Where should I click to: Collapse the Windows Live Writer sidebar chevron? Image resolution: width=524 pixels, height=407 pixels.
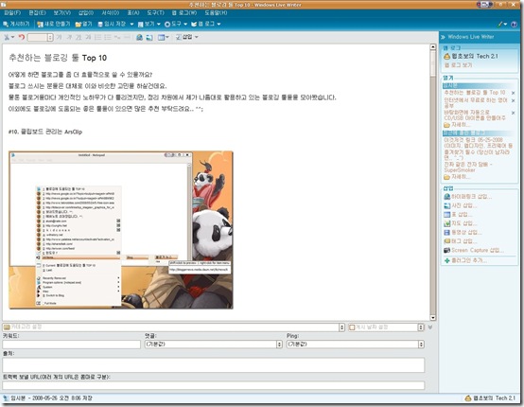(x=443, y=37)
